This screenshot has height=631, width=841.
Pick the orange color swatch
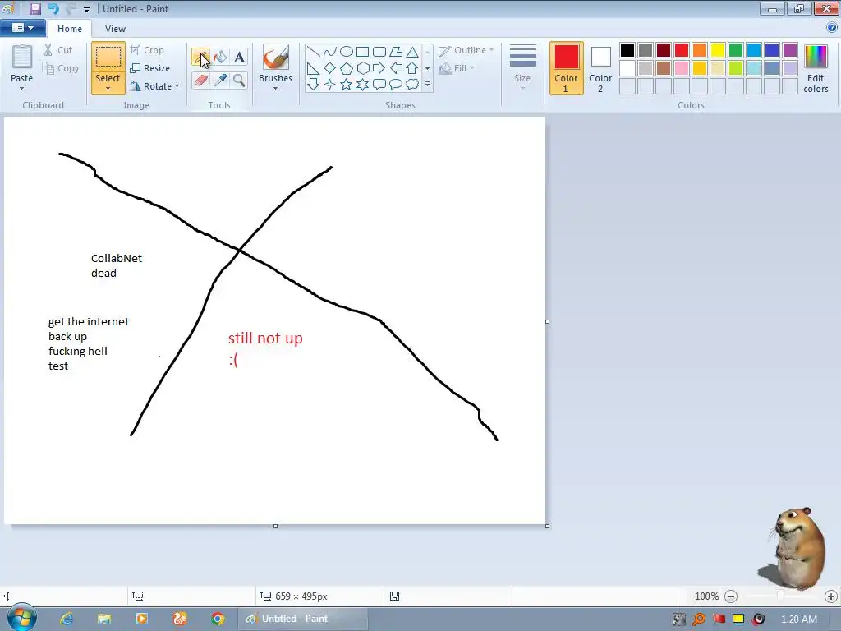700,50
